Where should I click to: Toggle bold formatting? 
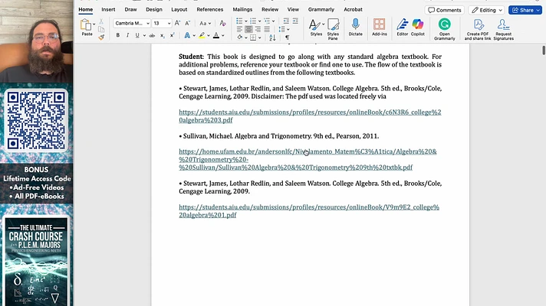coord(117,35)
